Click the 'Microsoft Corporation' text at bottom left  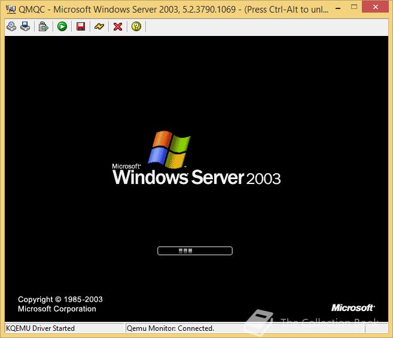(57, 309)
